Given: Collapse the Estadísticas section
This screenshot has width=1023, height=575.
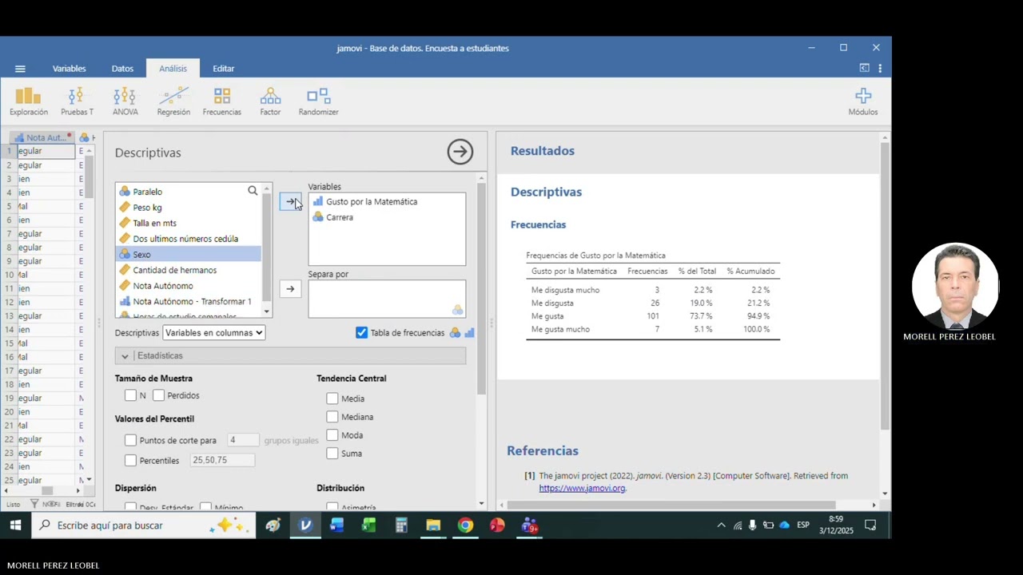Looking at the screenshot, I should click(290, 355).
